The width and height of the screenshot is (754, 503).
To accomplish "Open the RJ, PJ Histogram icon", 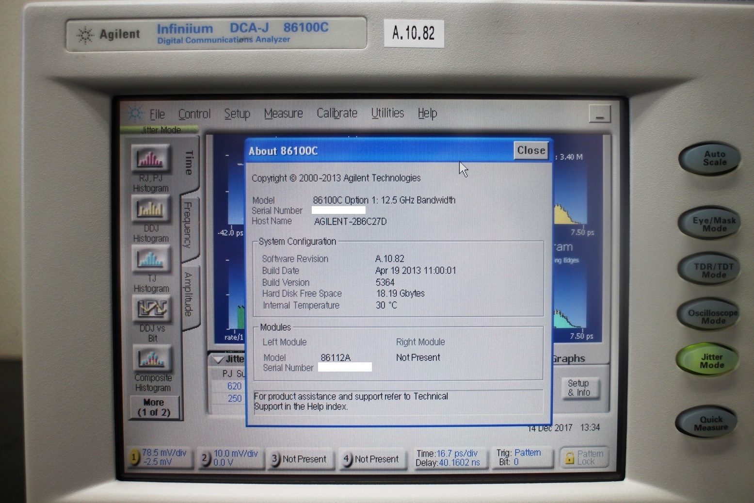I will click(x=151, y=159).
